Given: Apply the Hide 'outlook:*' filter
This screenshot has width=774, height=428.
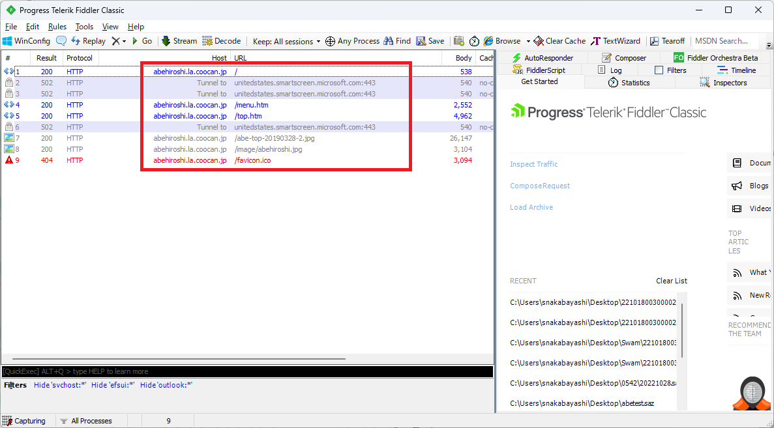Looking at the screenshot, I should [x=166, y=385].
